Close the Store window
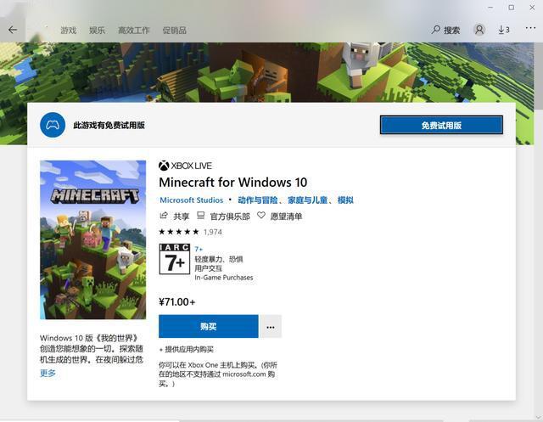The image size is (543, 422). click(532, 8)
